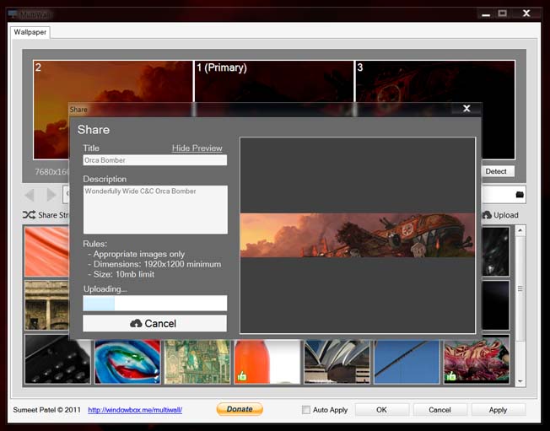Cancel the upload in Share dialog
The image size is (550, 431).
(x=154, y=323)
